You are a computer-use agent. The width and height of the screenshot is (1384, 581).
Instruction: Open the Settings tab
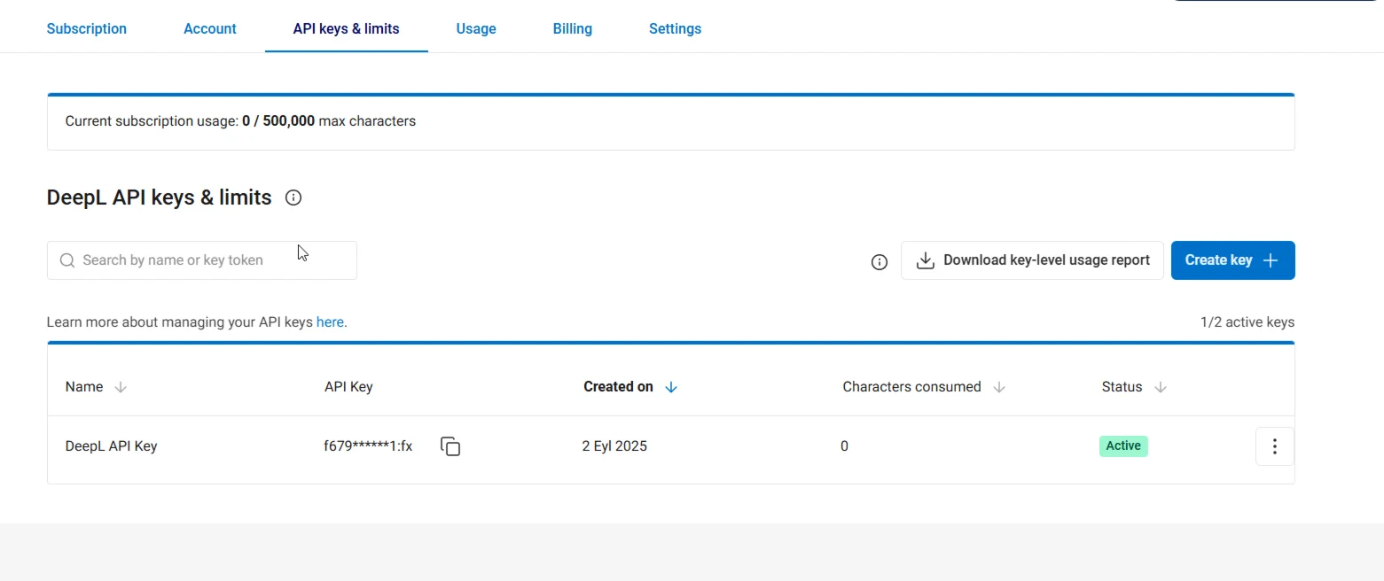tap(675, 29)
